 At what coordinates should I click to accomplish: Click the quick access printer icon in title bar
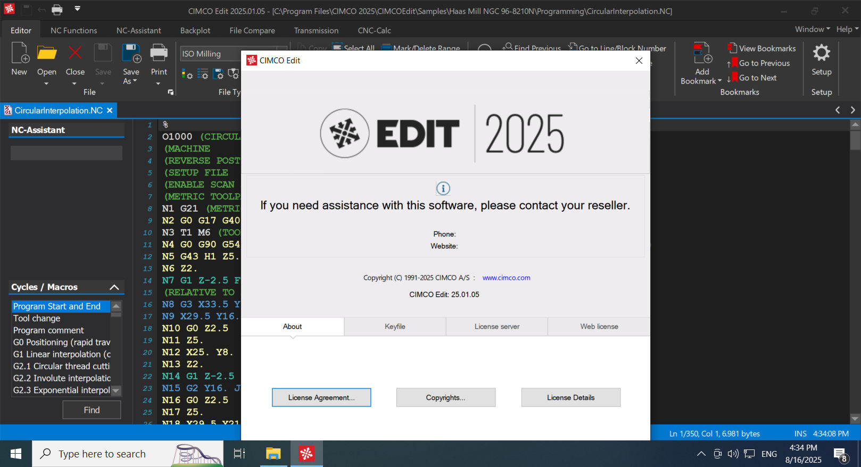pos(57,10)
